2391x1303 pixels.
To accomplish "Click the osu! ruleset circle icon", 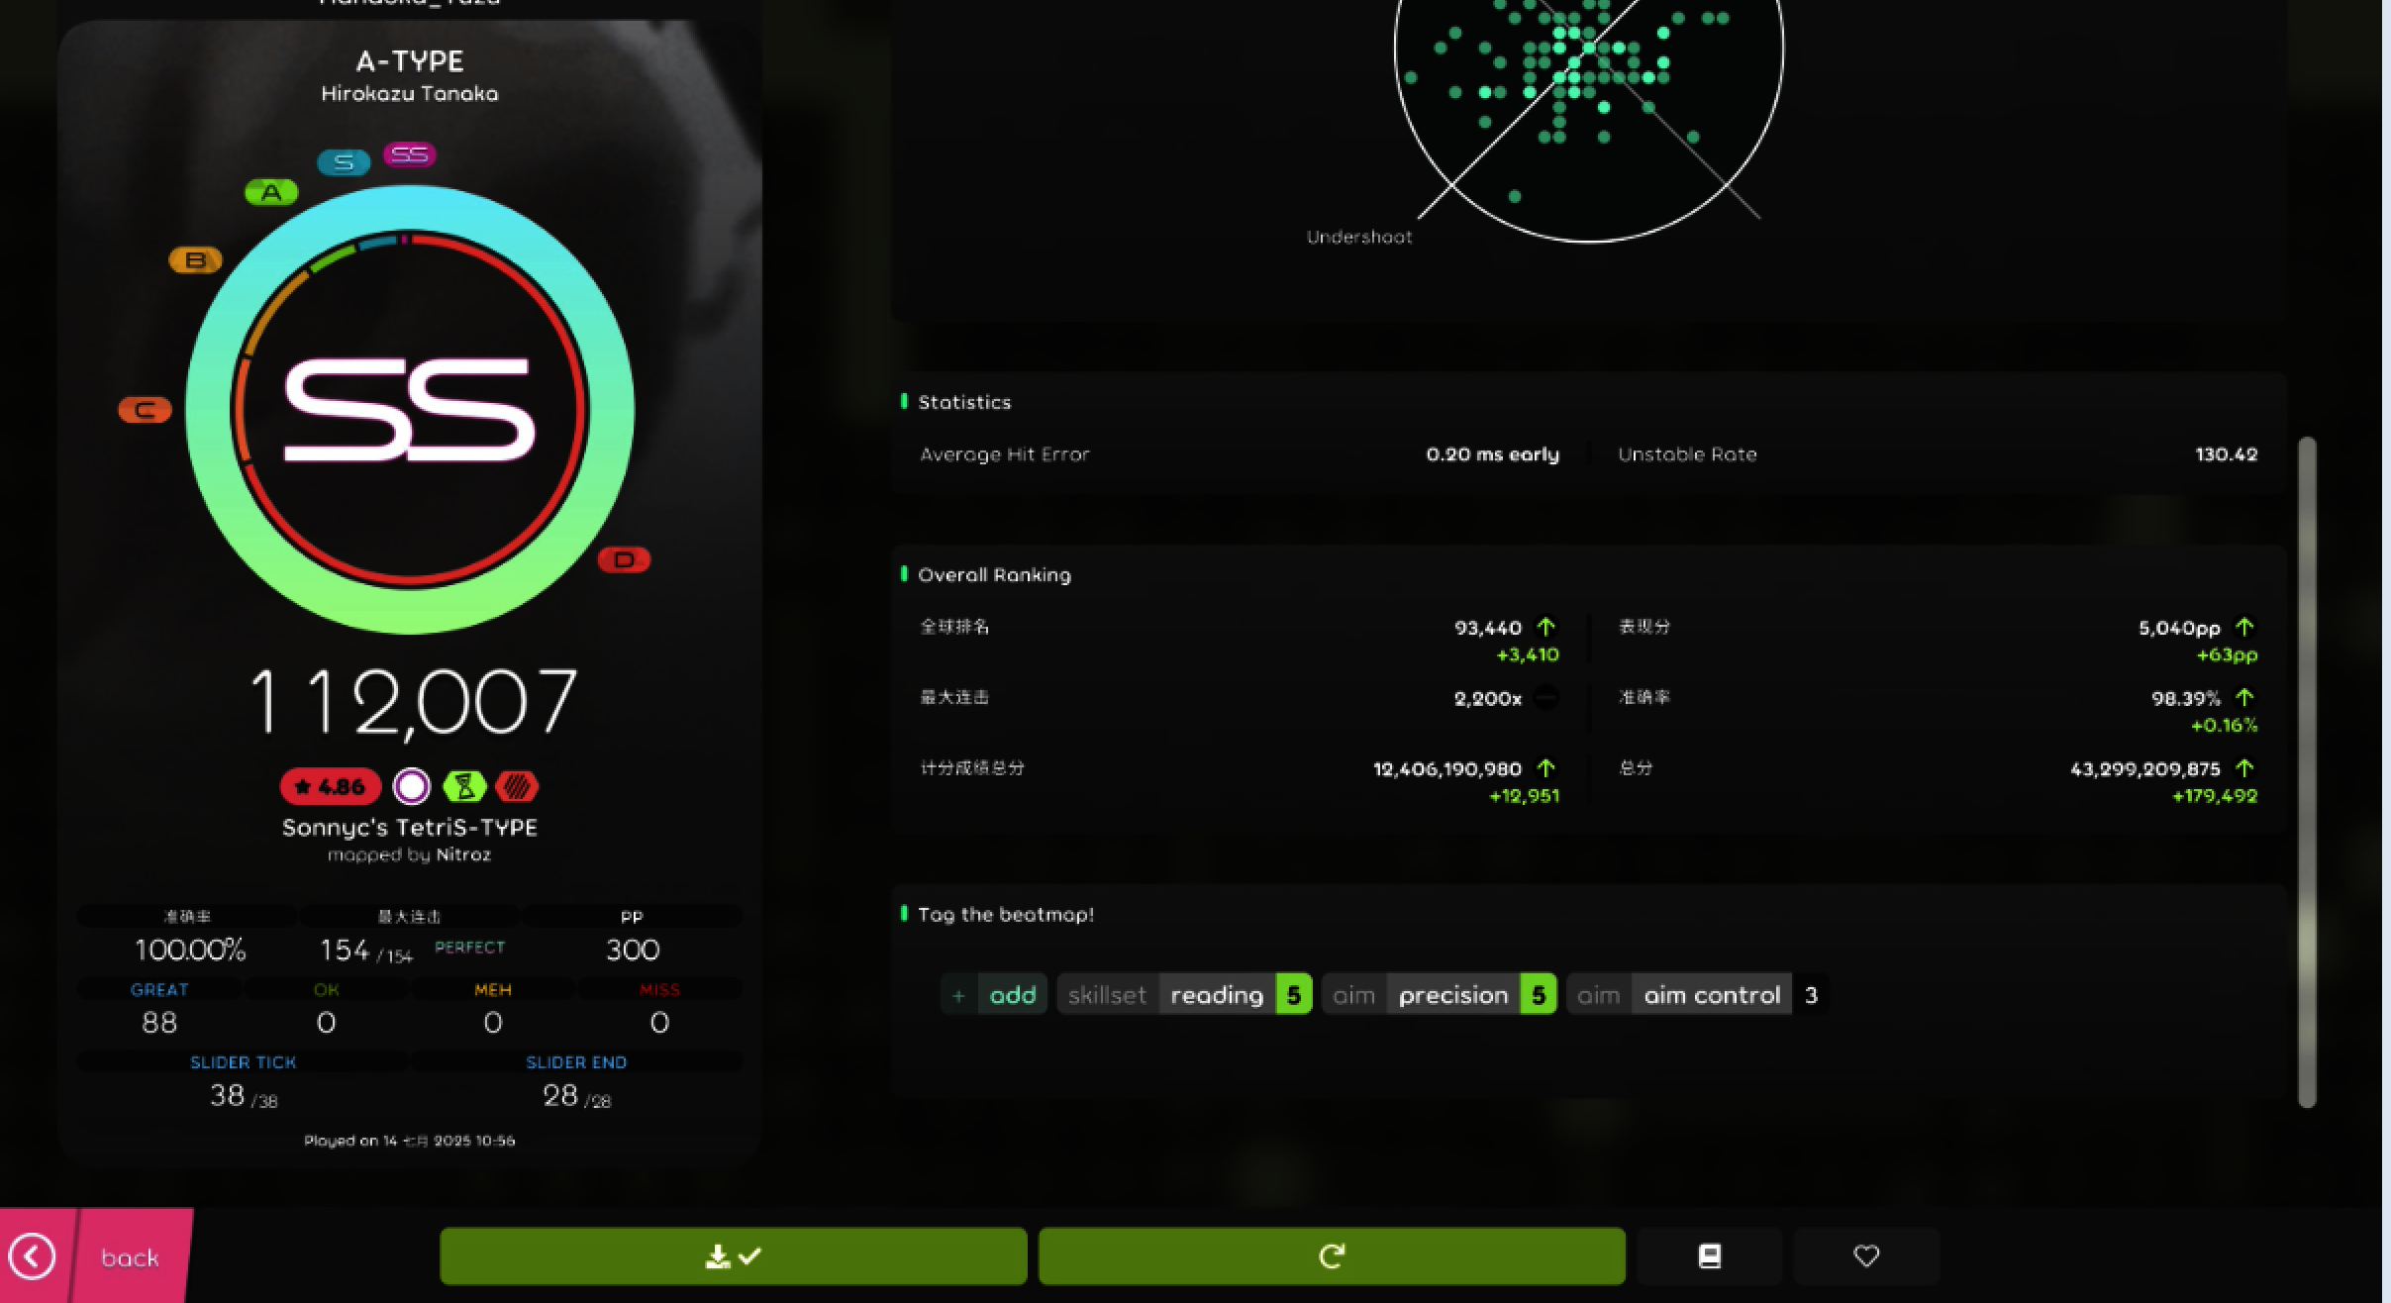I will (412, 787).
